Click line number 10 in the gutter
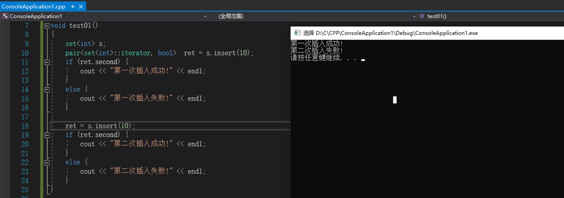 pos(25,53)
